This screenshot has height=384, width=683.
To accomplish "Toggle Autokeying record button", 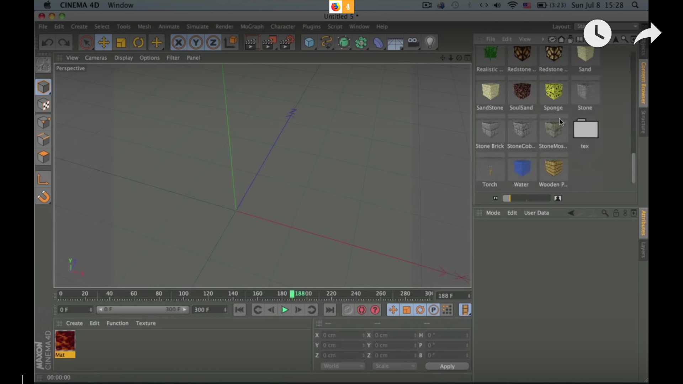I will tap(361, 310).
